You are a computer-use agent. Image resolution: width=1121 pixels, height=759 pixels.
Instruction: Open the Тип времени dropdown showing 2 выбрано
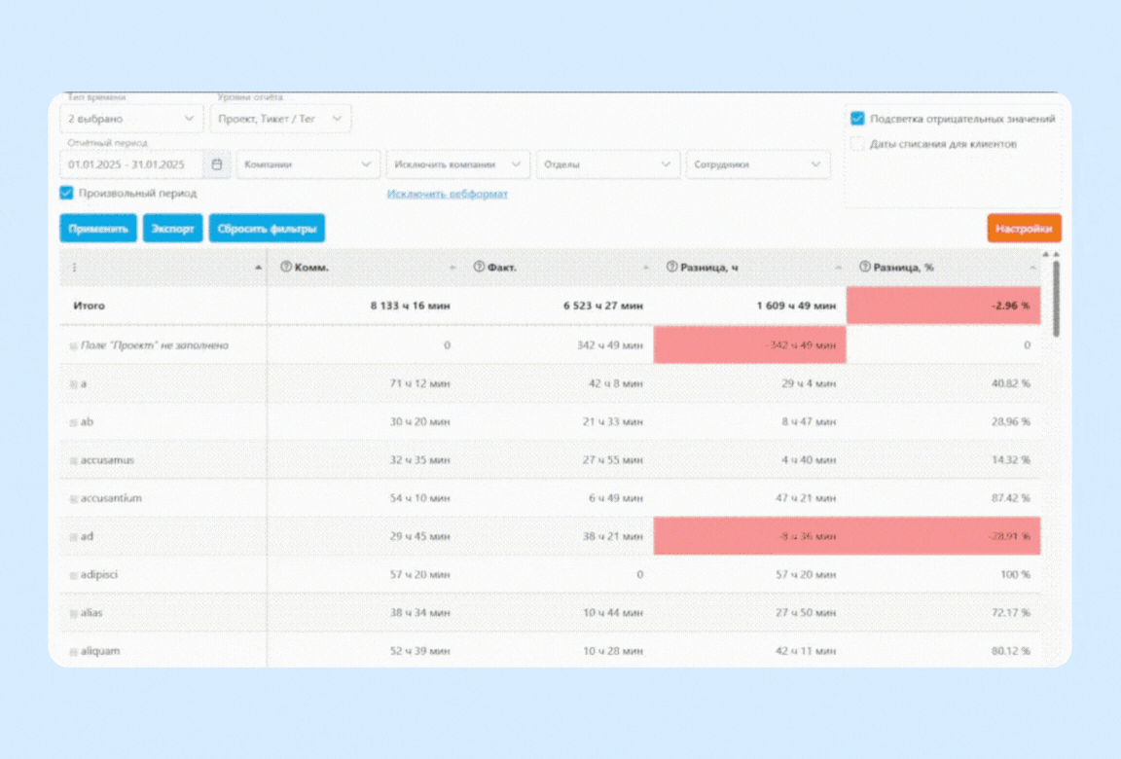coord(131,119)
